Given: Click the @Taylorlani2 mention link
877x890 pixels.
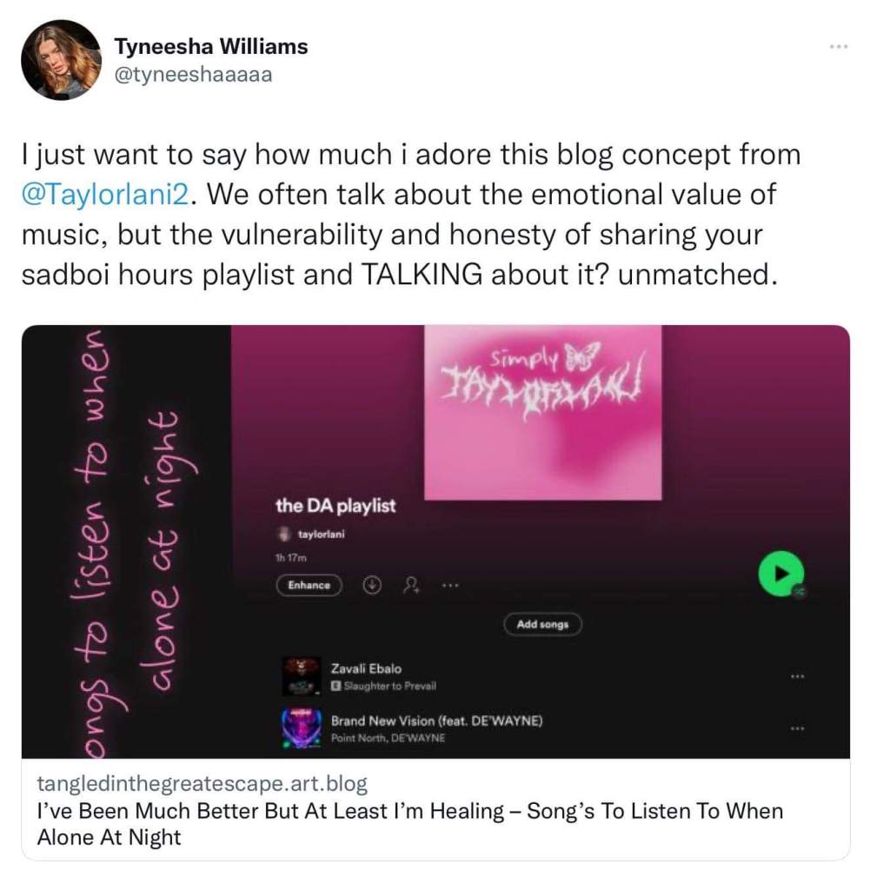Looking at the screenshot, I should pyautogui.click(x=105, y=194).
